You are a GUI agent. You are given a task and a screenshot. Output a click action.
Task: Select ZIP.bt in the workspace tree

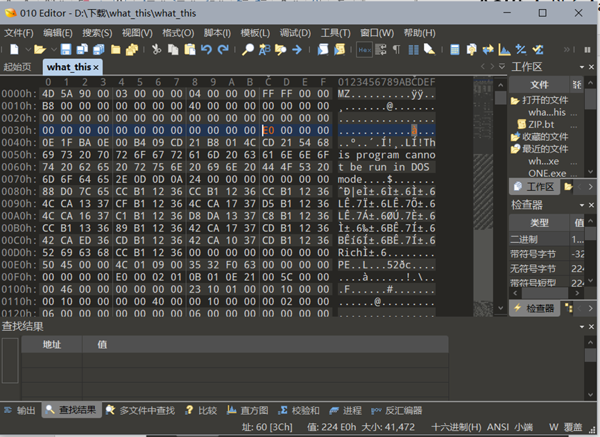pos(541,124)
